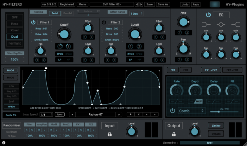Toggle the EQ power icon
247x146 pixels.
click(x=208, y=15)
